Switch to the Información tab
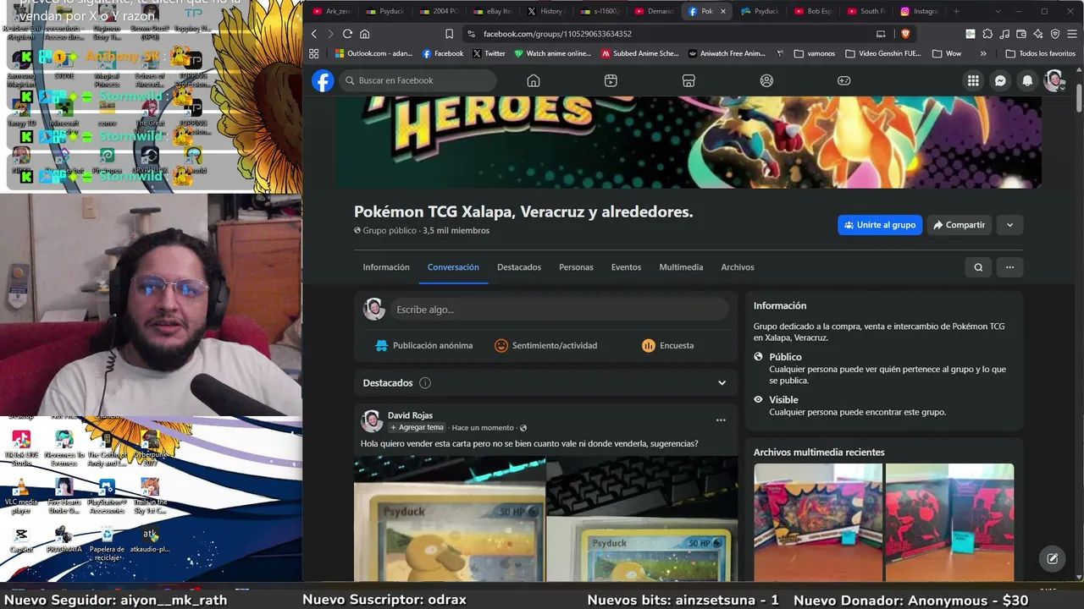 coord(386,267)
